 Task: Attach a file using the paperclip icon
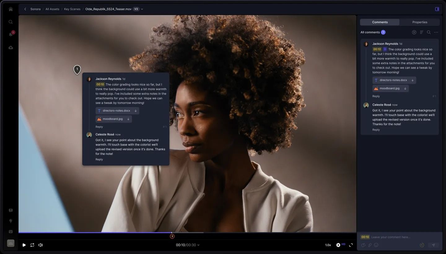click(370, 245)
